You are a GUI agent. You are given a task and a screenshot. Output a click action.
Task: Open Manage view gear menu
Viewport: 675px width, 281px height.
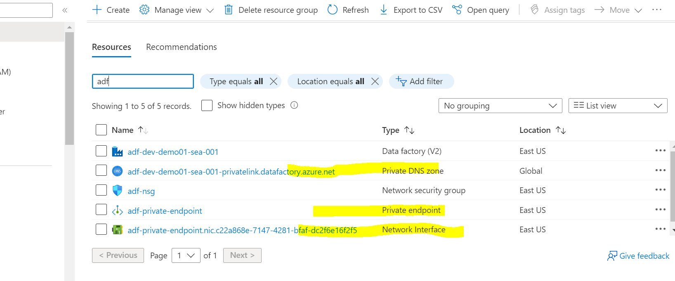(144, 10)
